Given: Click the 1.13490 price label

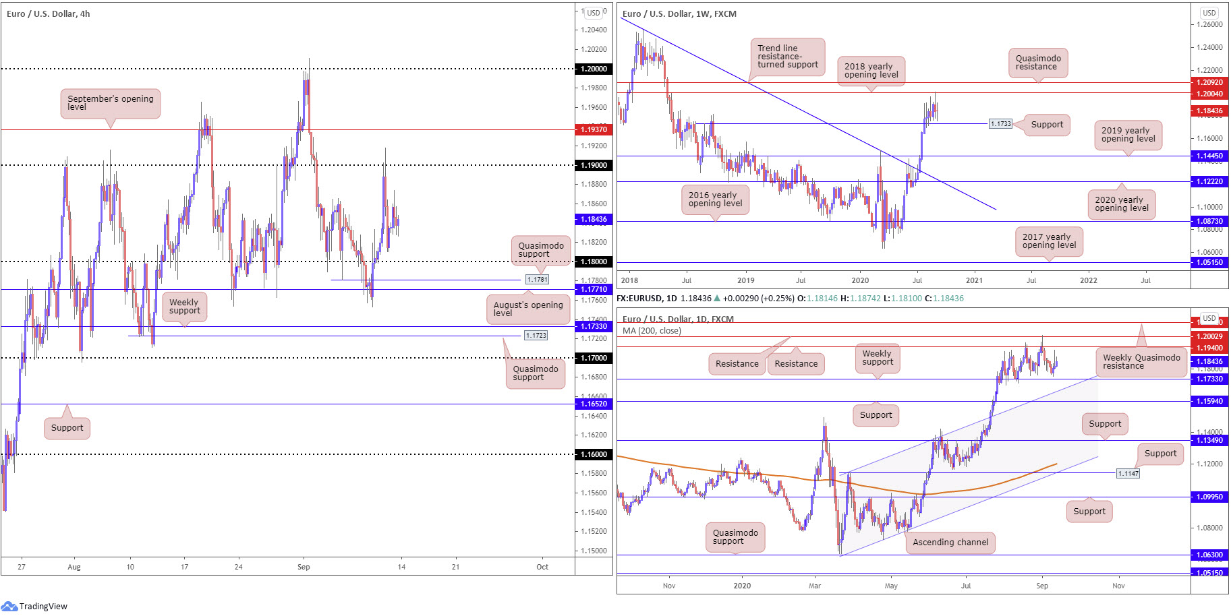Looking at the screenshot, I should 1209,440.
